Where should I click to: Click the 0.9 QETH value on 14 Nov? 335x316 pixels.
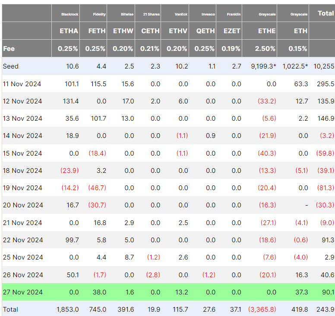pyautogui.click(x=211, y=136)
